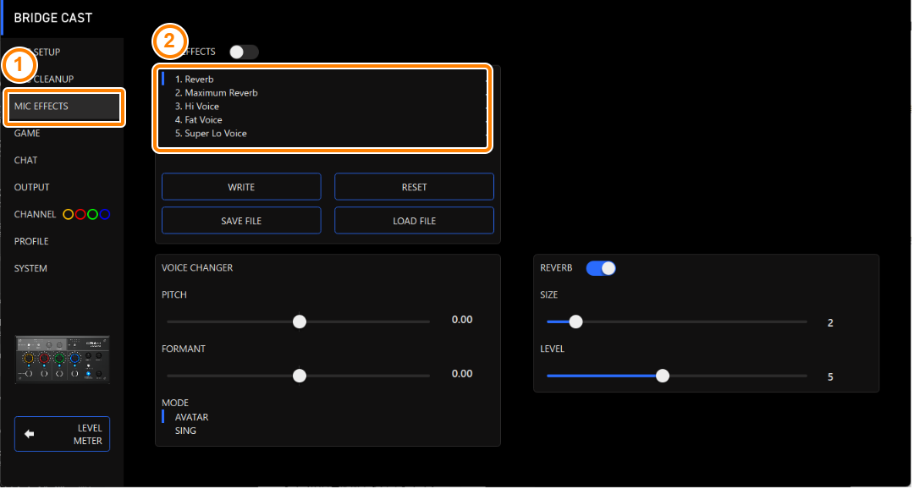Toggle the MIC EFFECTS on/off switch

coord(244,52)
